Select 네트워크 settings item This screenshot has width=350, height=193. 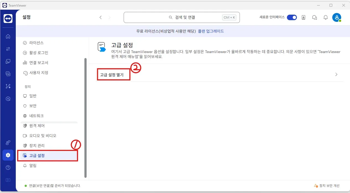click(x=36, y=116)
